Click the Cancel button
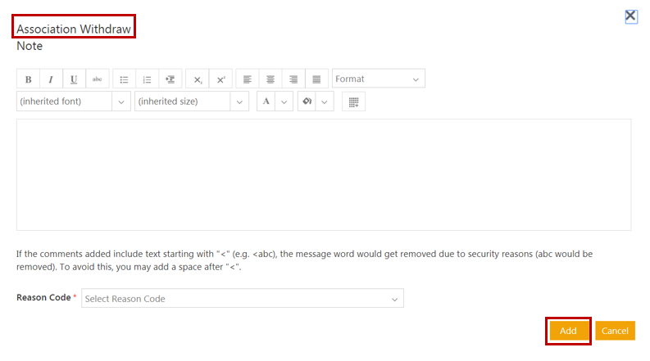 (615, 331)
